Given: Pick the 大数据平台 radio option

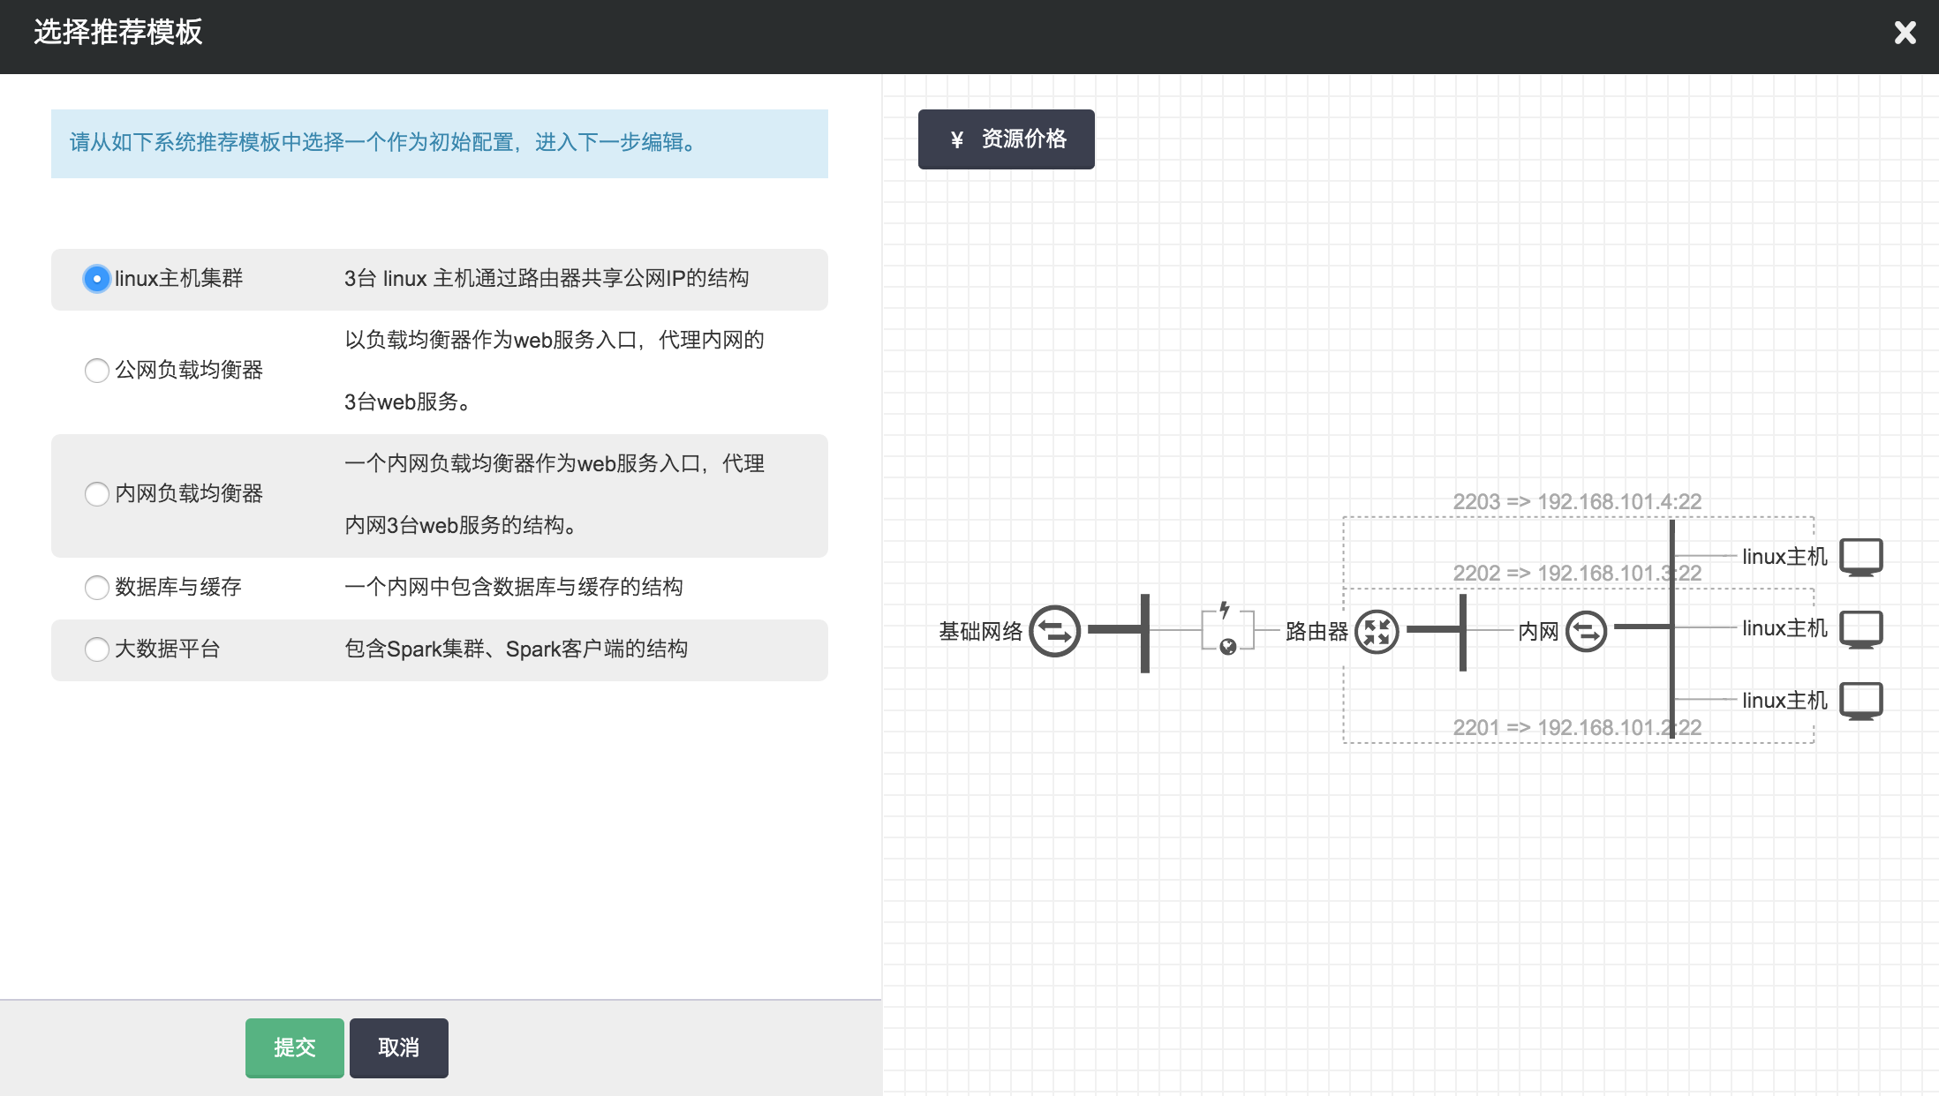Looking at the screenshot, I should click(x=96, y=649).
